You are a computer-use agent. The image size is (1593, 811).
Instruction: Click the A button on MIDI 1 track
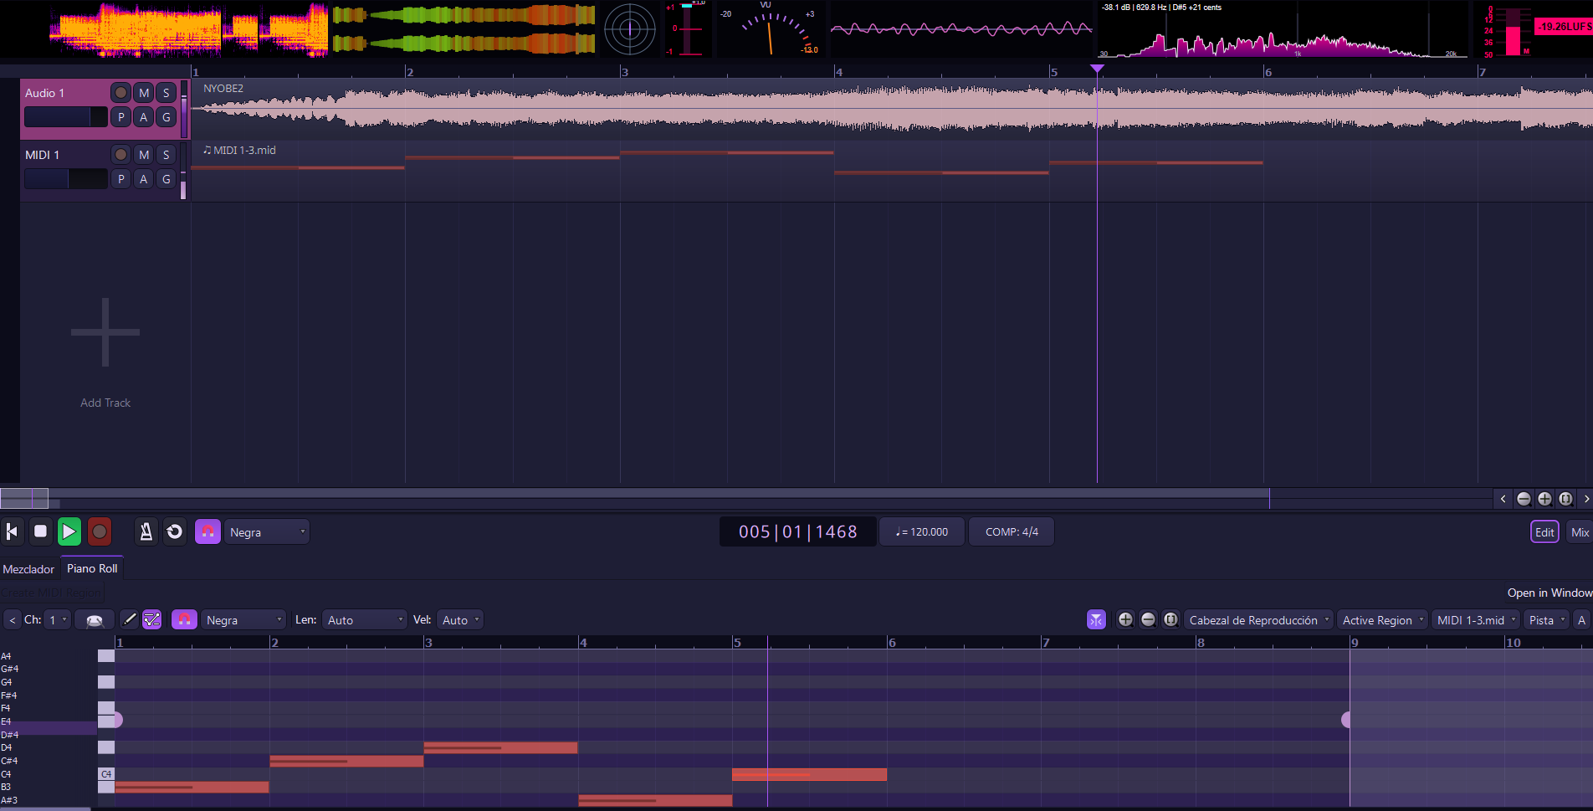(x=144, y=179)
